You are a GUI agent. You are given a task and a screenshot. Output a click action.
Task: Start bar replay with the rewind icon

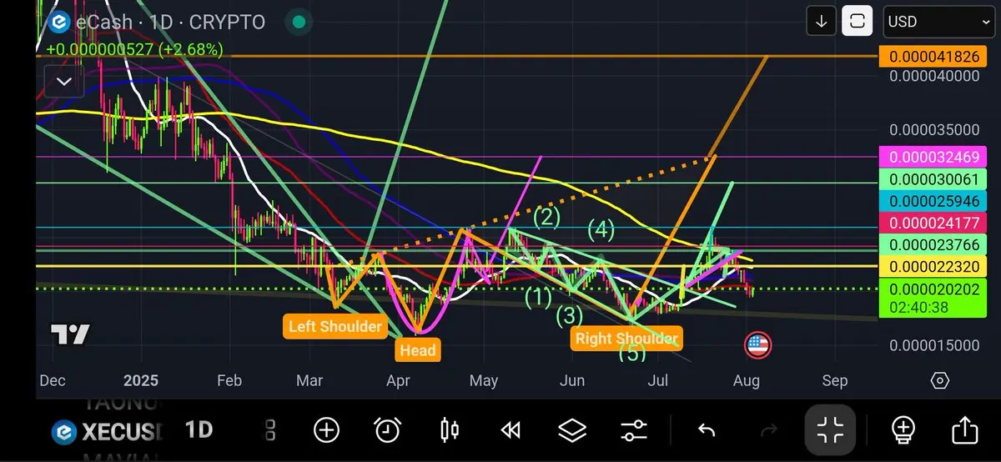click(x=511, y=430)
